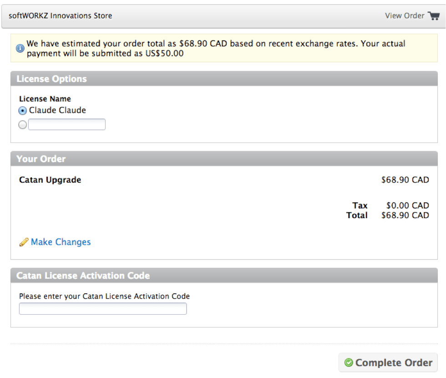Click the green checkmark on Complete Order
Image resolution: width=446 pixels, height=378 pixels.
[349, 363]
